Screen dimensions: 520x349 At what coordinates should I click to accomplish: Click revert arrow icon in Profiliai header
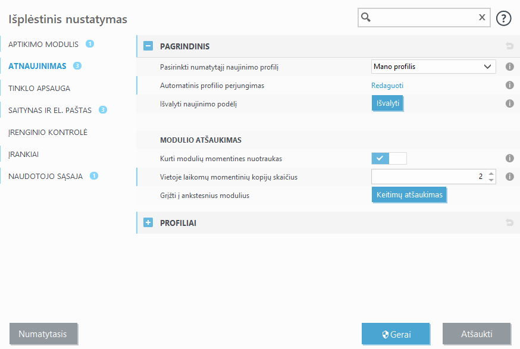(509, 223)
